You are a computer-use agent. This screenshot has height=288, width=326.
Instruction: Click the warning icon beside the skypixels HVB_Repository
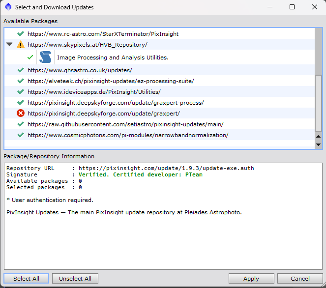20,45
